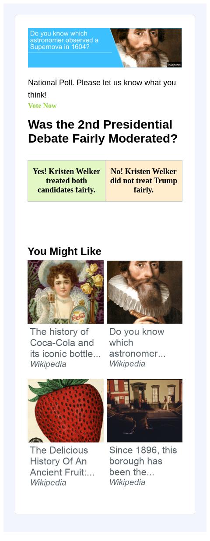Screen dimensions: 210x541
Task: Open the Coca-Cola vintage lady thumbnail
Action: point(66,292)
